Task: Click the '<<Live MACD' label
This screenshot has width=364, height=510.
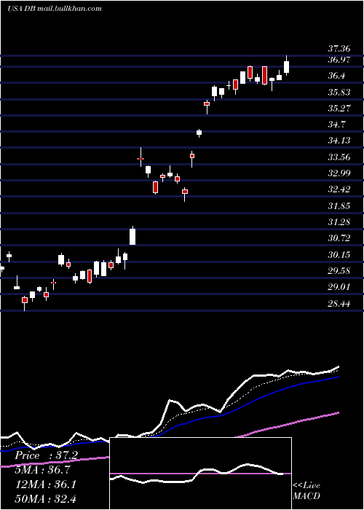Action: 306,490
